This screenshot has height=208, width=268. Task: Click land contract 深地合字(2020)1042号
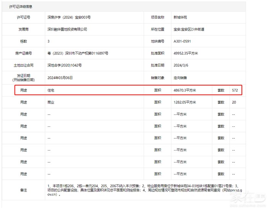click(x=64, y=65)
